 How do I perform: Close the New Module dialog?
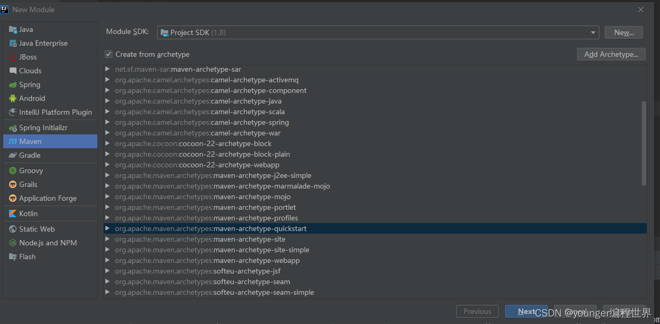coord(641,10)
